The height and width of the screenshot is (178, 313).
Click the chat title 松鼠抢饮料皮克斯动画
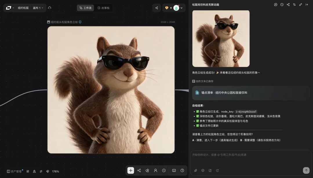(205, 5)
